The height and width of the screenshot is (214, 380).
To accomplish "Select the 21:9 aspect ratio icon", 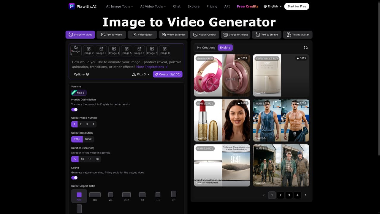I will [95, 195].
